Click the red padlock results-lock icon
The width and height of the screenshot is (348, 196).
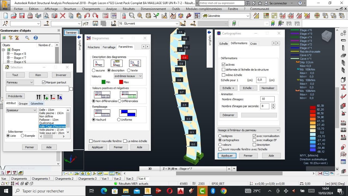tap(124, 16)
